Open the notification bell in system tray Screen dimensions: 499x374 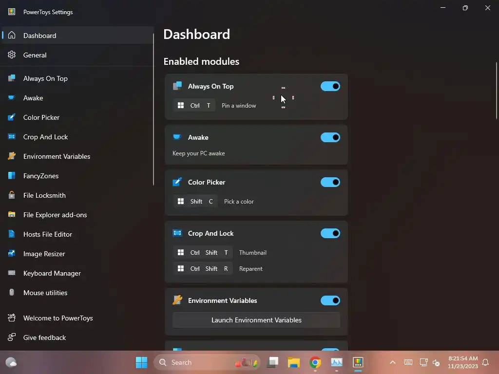[485, 362]
